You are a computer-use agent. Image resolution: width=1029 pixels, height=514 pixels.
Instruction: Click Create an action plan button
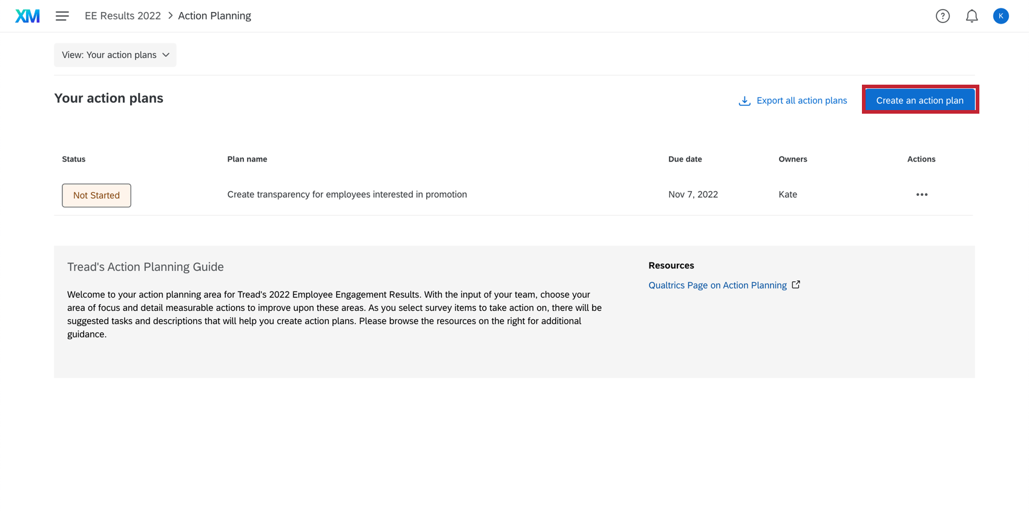pyautogui.click(x=919, y=100)
